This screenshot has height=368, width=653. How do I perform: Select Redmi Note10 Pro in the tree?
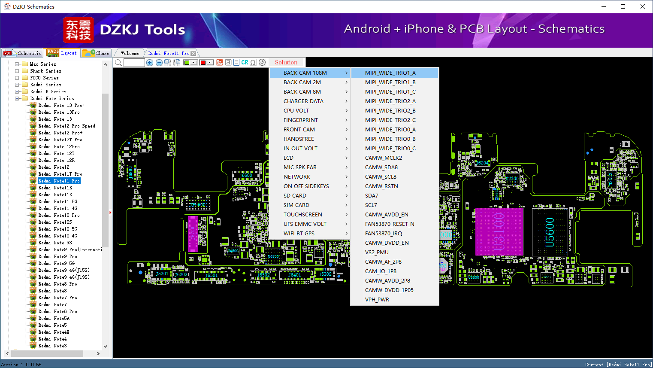(59, 215)
